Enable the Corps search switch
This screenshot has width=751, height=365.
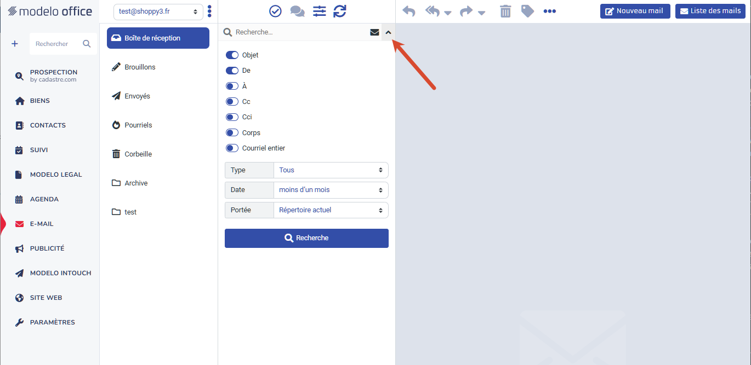(x=232, y=132)
